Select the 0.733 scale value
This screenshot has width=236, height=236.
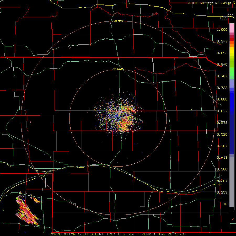click(x=222, y=88)
